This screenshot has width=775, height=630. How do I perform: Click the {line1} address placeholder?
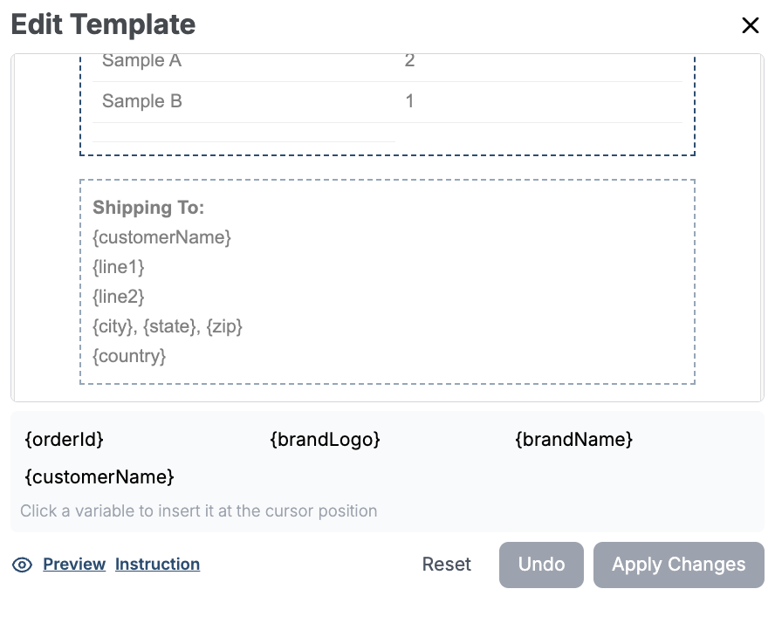point(119,267)
